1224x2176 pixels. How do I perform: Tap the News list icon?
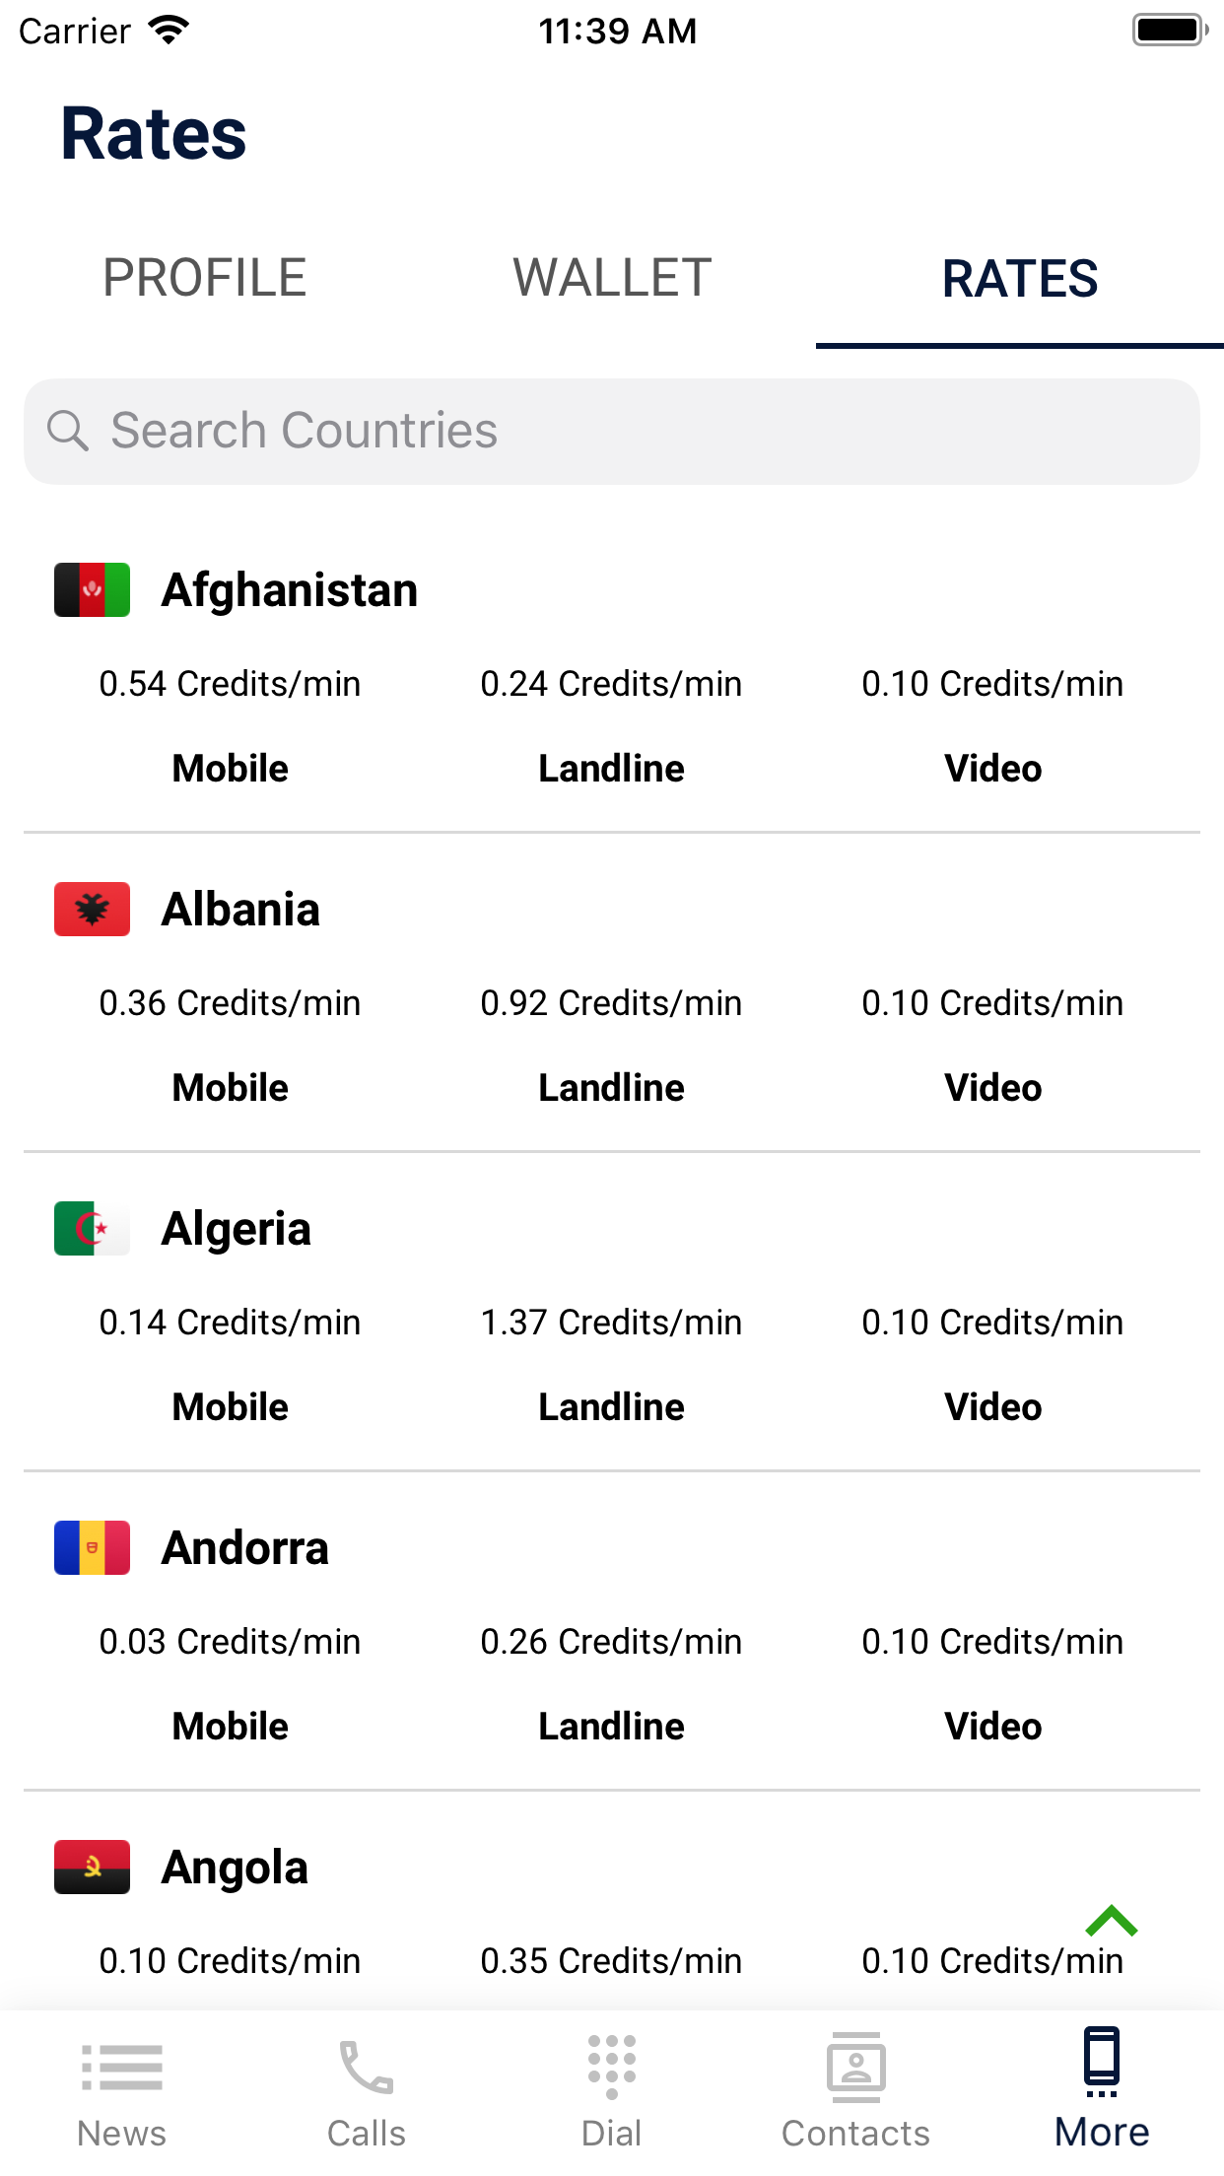[122, 2066]
